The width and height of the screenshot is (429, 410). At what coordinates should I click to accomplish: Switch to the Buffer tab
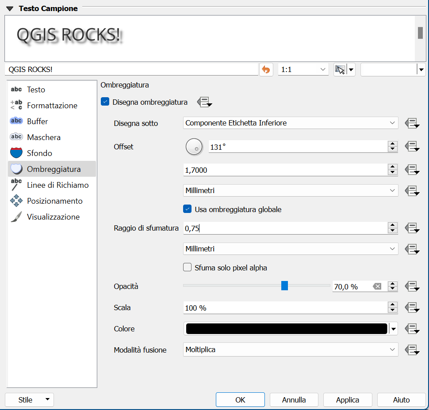[52, 121]
